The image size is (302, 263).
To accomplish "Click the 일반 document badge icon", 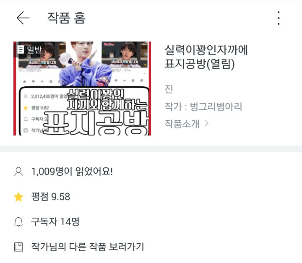I will [21, 49].
